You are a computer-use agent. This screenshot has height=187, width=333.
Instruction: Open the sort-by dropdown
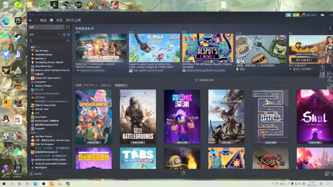(x=121, y=85)
